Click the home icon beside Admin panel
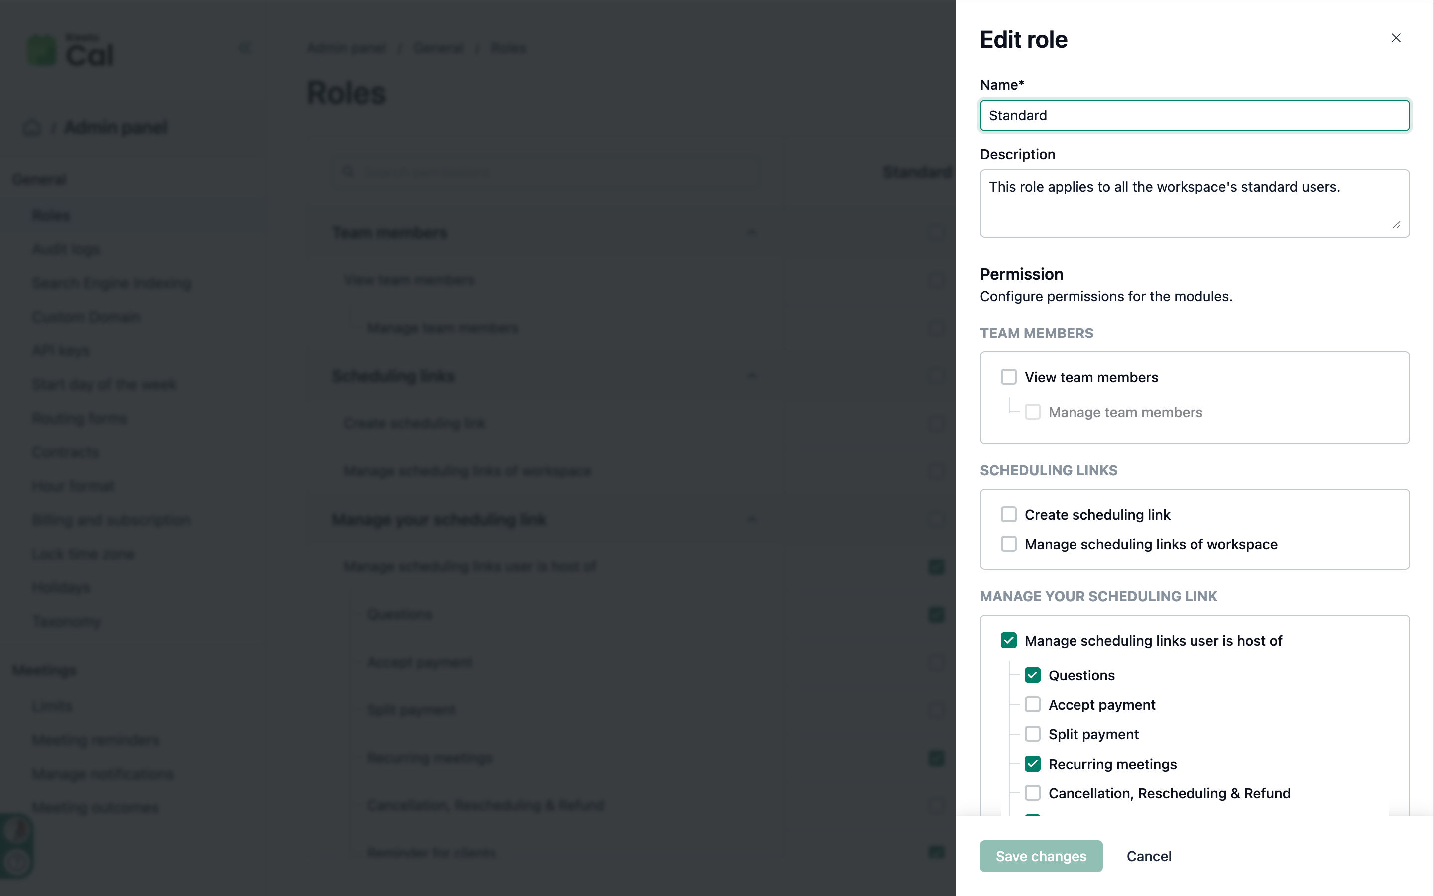1434x896 pixels. [x=32, y=128]
